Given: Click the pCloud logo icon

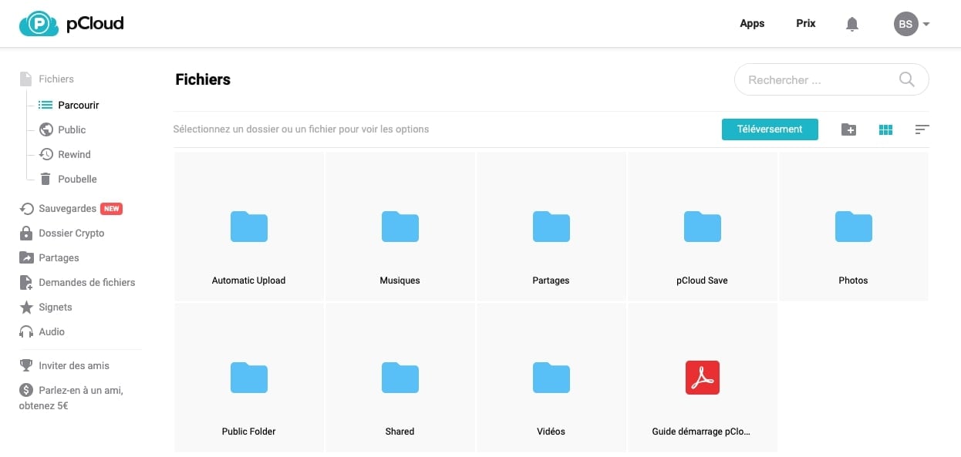Looking at the screenshot, I should point(38,23).
